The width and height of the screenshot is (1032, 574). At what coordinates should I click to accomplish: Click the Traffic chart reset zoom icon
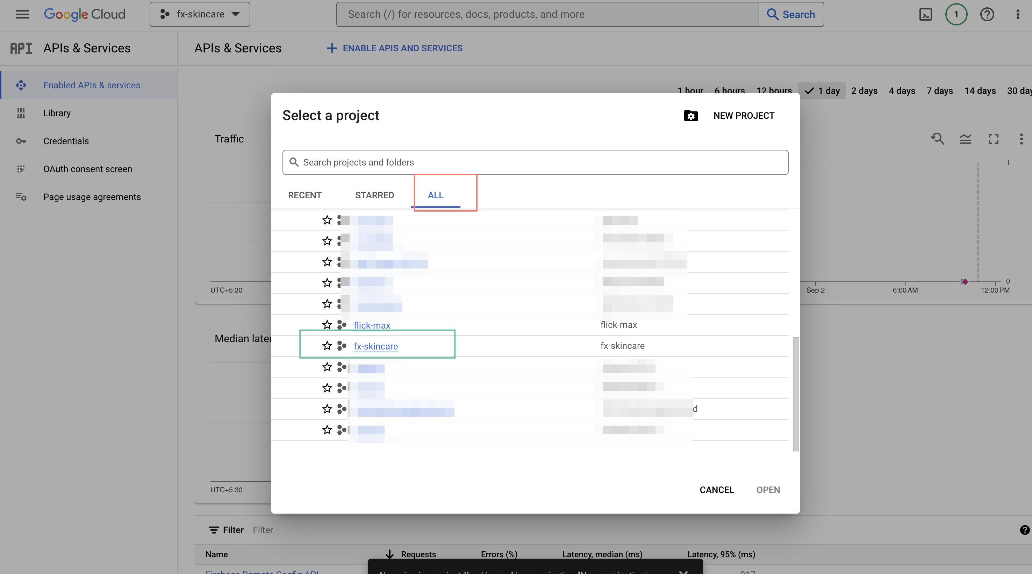pos(938,139)
